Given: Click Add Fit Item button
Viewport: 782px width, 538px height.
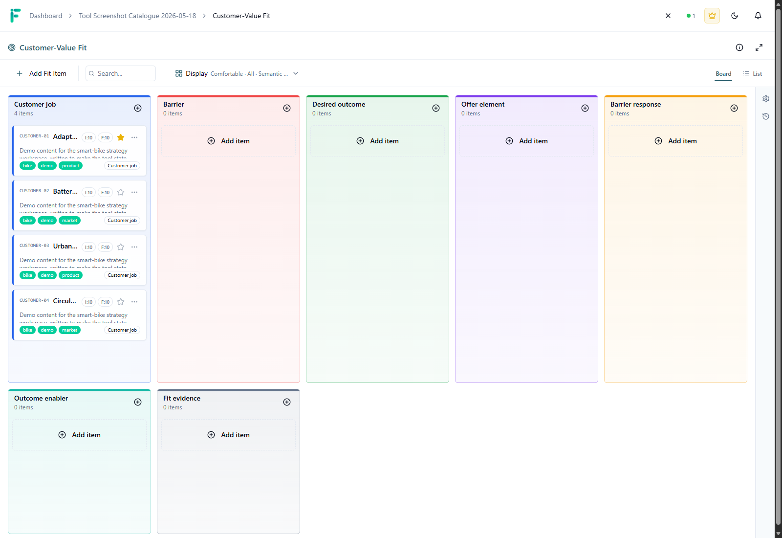Looking at the screenshot, I should pyautogui.click(x=42, y=73).
